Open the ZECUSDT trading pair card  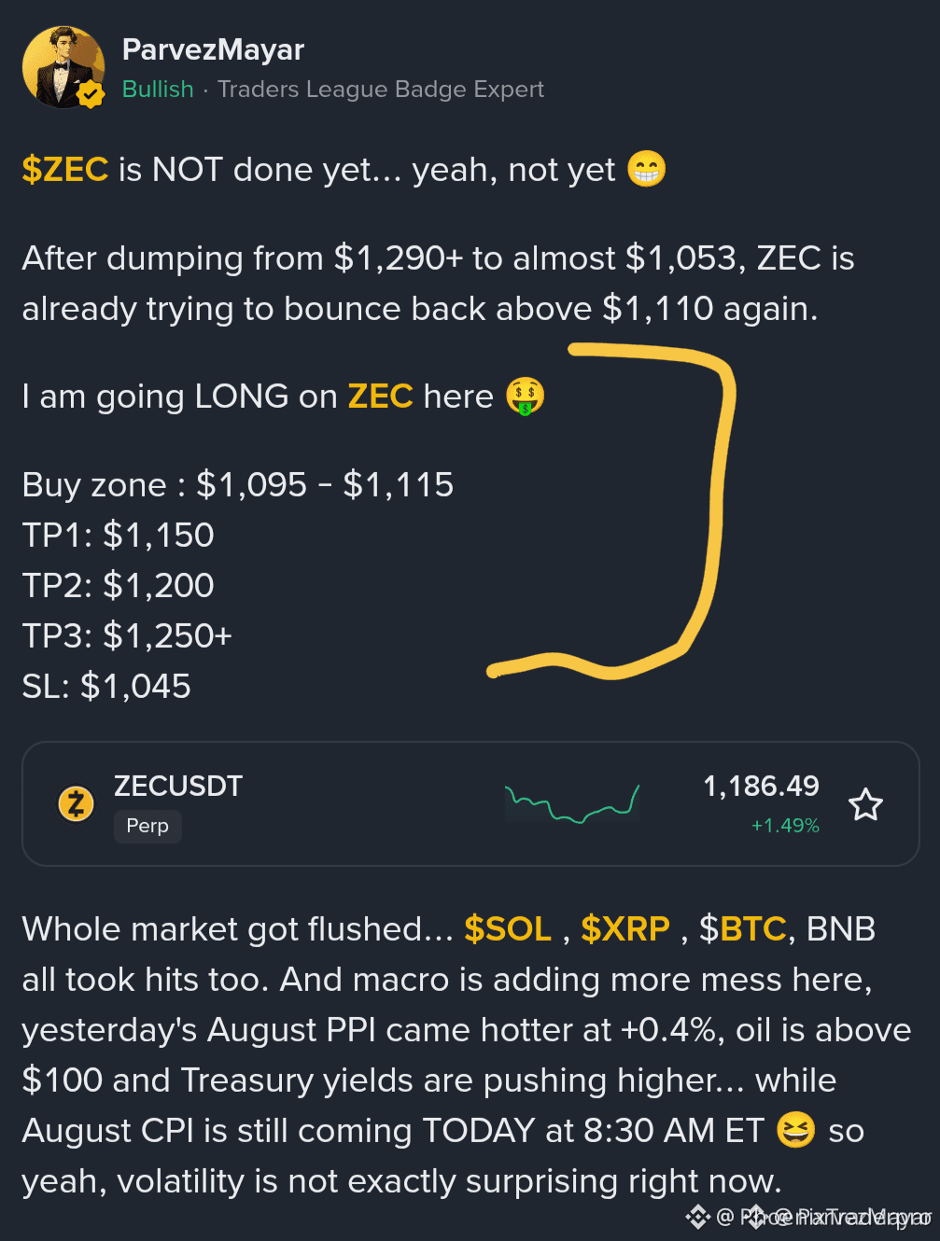tap(470, 804)
